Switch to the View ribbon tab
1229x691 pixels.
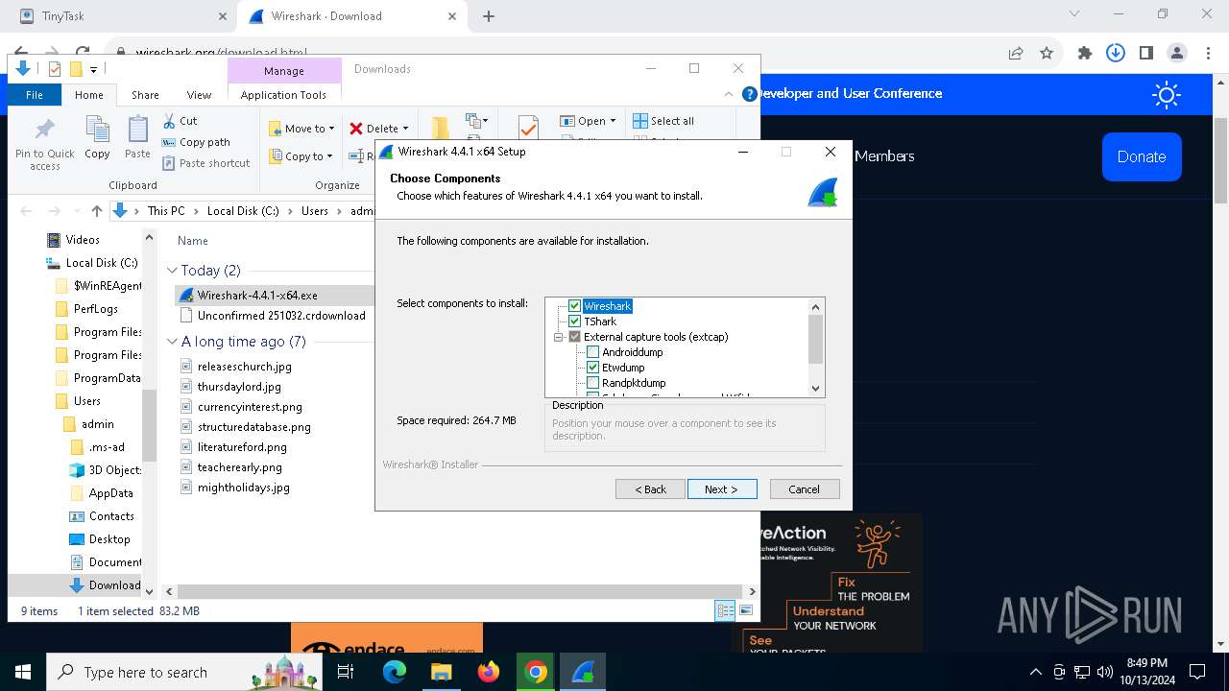pos(199,95)
